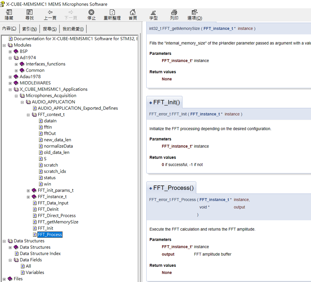Expand the Data Structures child node
Viewport: 311px width, 282px height.
click(x=10, y=248)
